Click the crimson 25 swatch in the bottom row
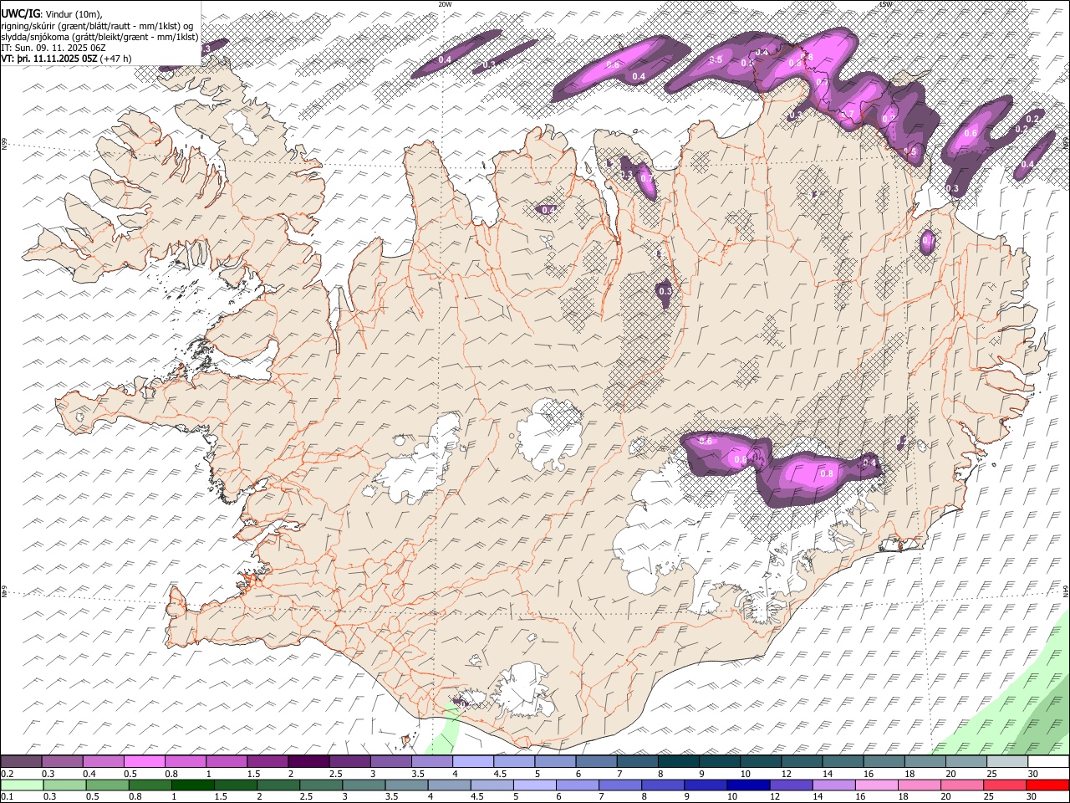The height and width of the screenshot is (803, 1070). (x=1003, y=785)
